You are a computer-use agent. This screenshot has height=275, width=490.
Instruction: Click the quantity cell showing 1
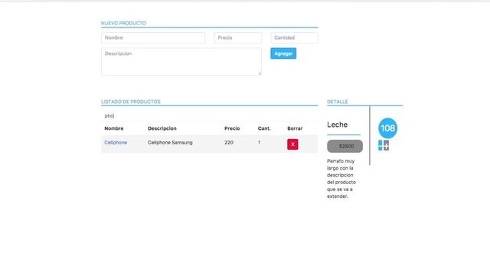(259, 143)
